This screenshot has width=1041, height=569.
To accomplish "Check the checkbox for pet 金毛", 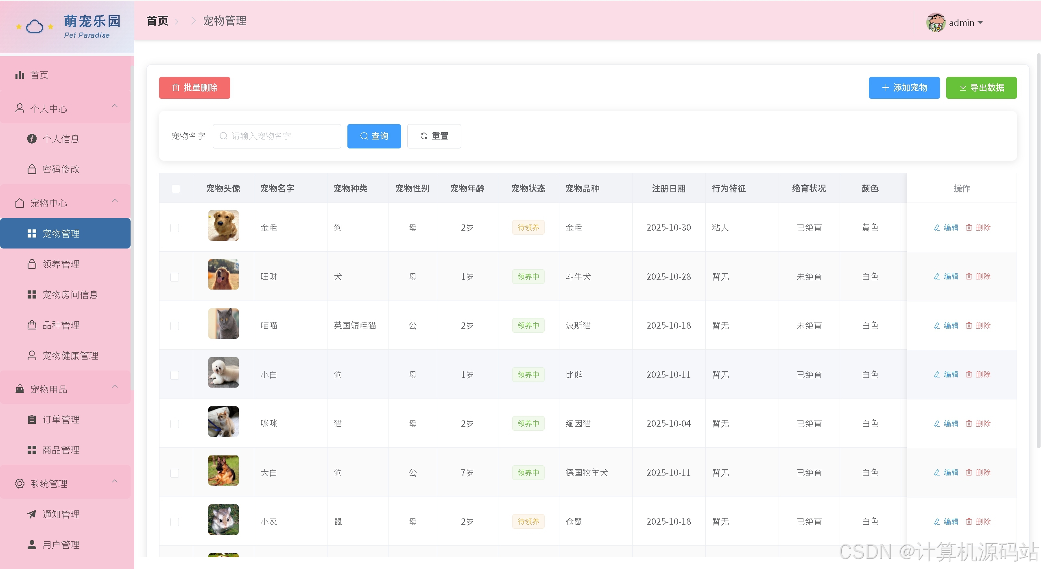I will click(175, 228).
